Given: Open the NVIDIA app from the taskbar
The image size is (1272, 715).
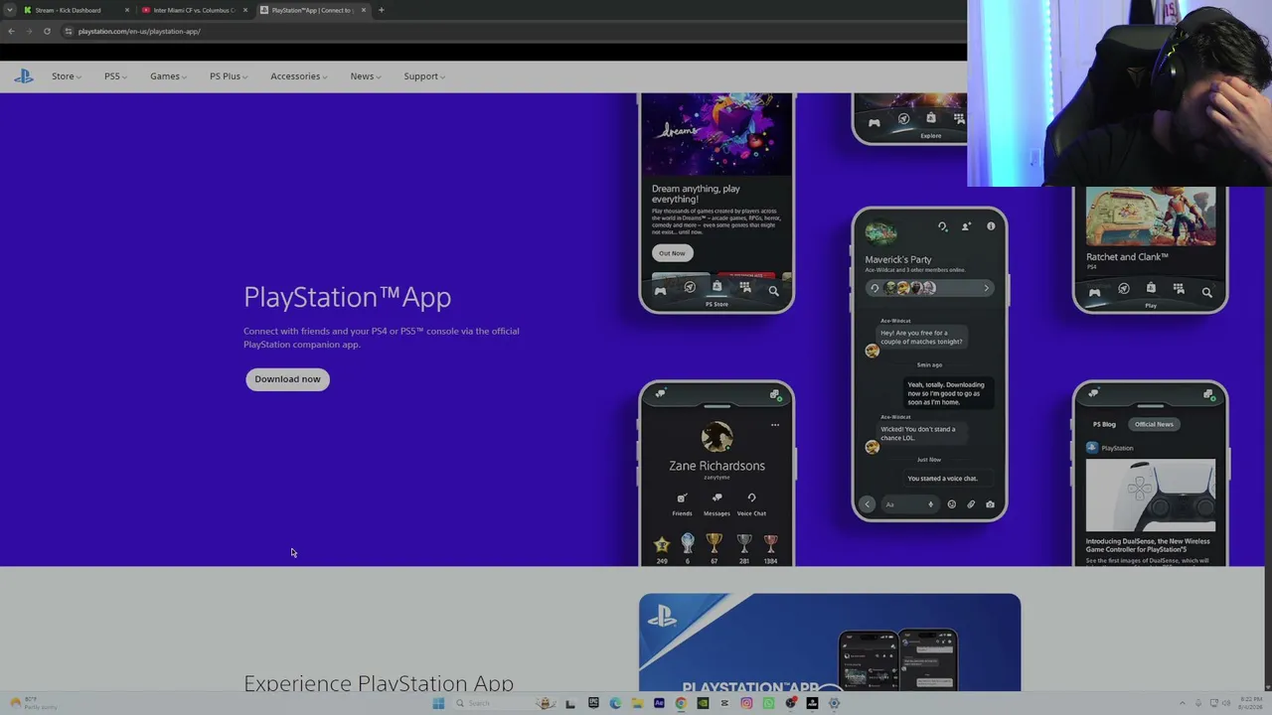Looking at the screenshot, I should [703, 703].
